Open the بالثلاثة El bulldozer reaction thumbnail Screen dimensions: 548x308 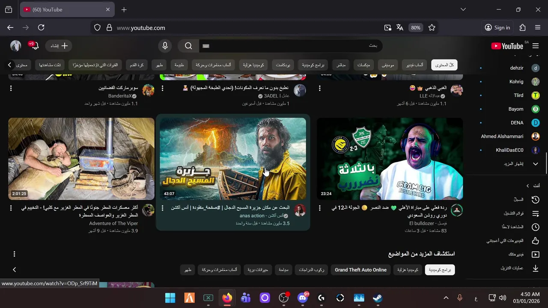click(390, 159)
